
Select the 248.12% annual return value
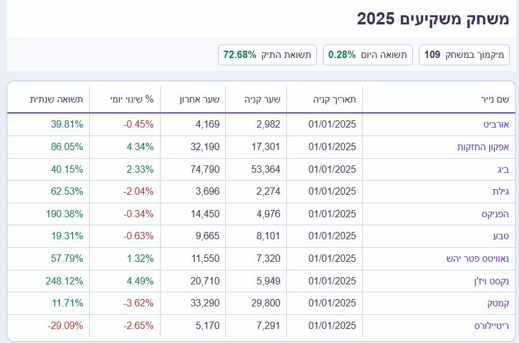click(x=64, y=281)
